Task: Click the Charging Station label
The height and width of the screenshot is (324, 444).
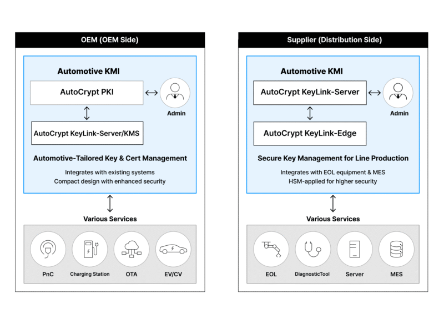Action: (x=90, y=274)
